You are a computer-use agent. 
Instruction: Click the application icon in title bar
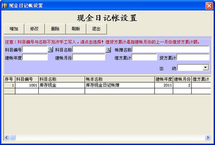pos(5,5)
